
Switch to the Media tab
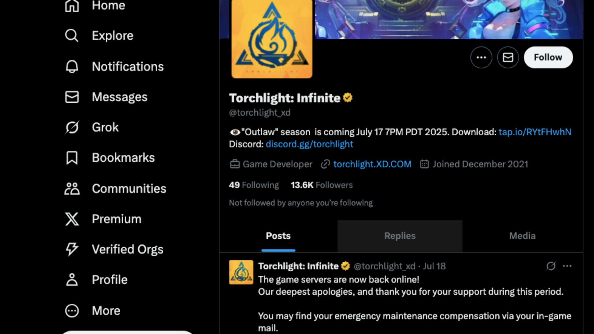(522, 236)
